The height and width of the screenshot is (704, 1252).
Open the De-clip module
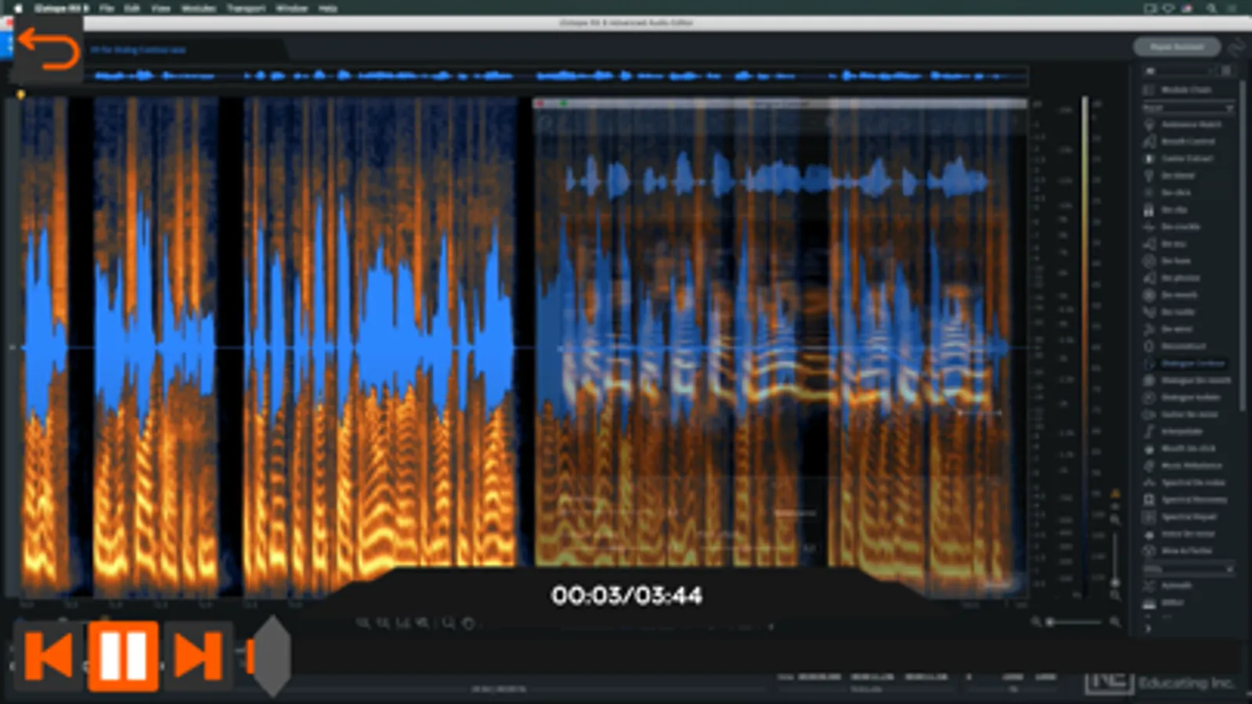(1167, 210)
